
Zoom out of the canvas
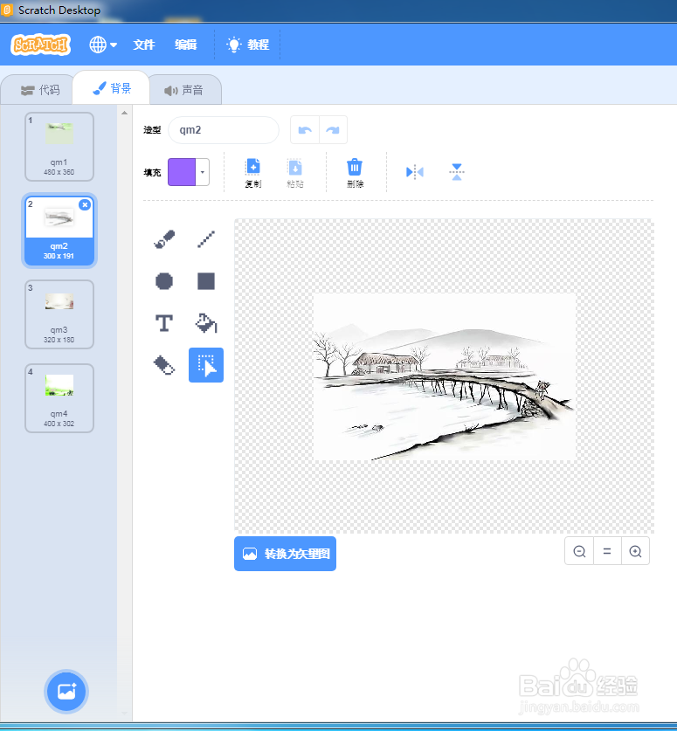point(579,551)
